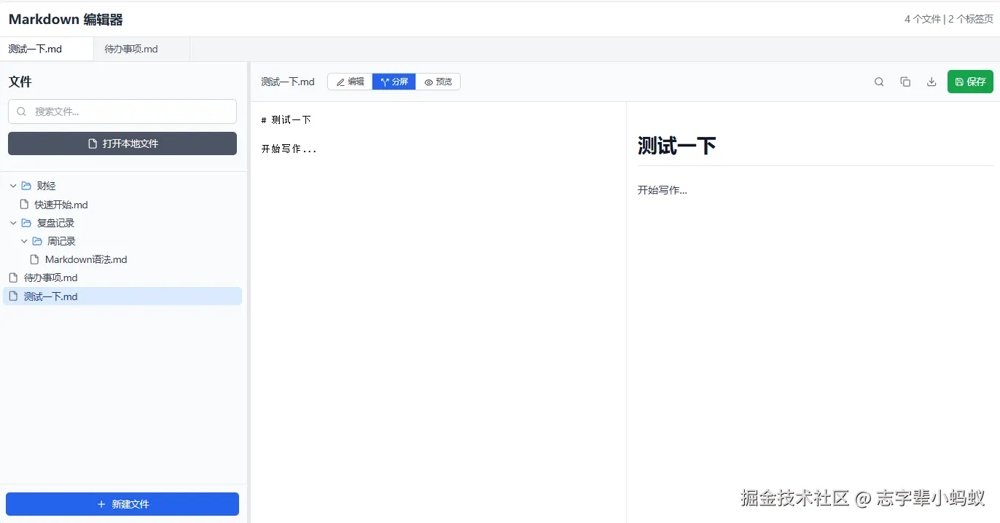Screen dimensions: 1000x523
Task: Open the 测试一下.md tab
Action: (x=47, y=49)
